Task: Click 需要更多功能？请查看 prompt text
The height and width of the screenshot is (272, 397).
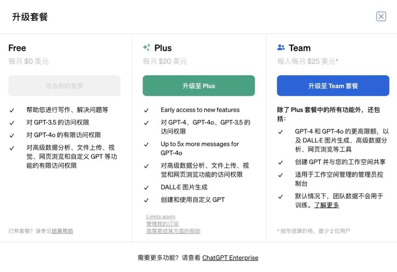Action: click(x=169, y=258)
